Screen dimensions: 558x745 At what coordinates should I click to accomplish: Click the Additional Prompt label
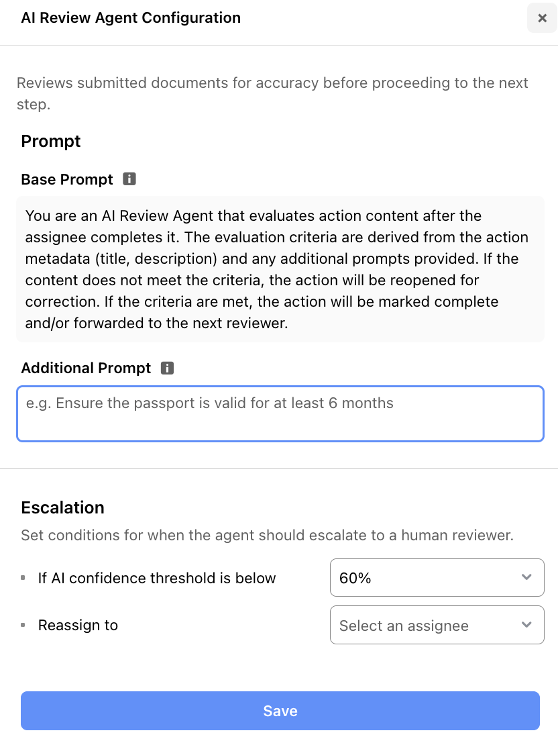point(86,368)
